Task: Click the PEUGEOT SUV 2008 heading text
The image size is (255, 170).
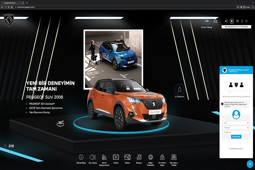Action: (45, 97)
